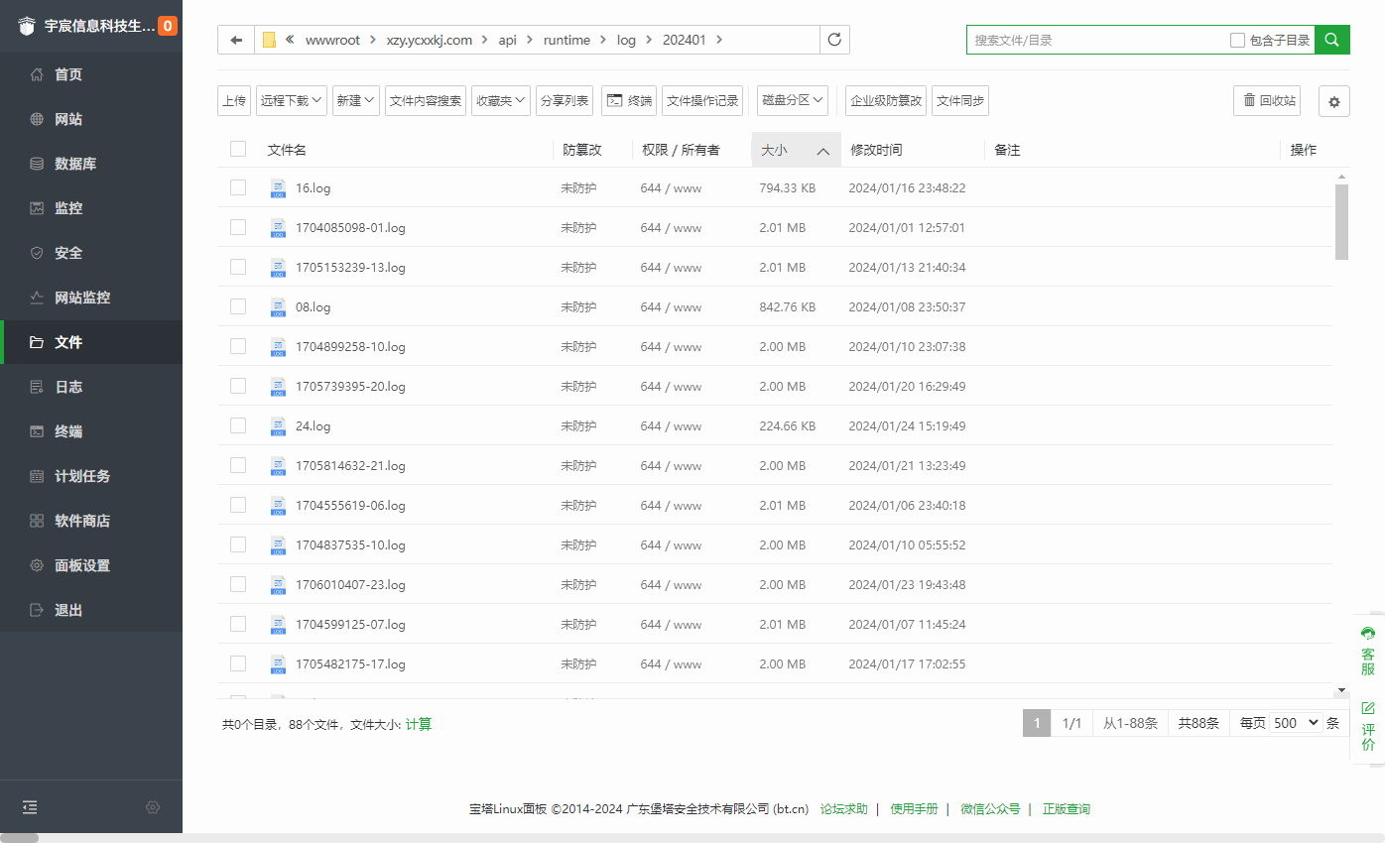This screenshot has width=1385, height=843.
Task: Check the box for 1705153239-13.log
Action: tap(238, 267)
